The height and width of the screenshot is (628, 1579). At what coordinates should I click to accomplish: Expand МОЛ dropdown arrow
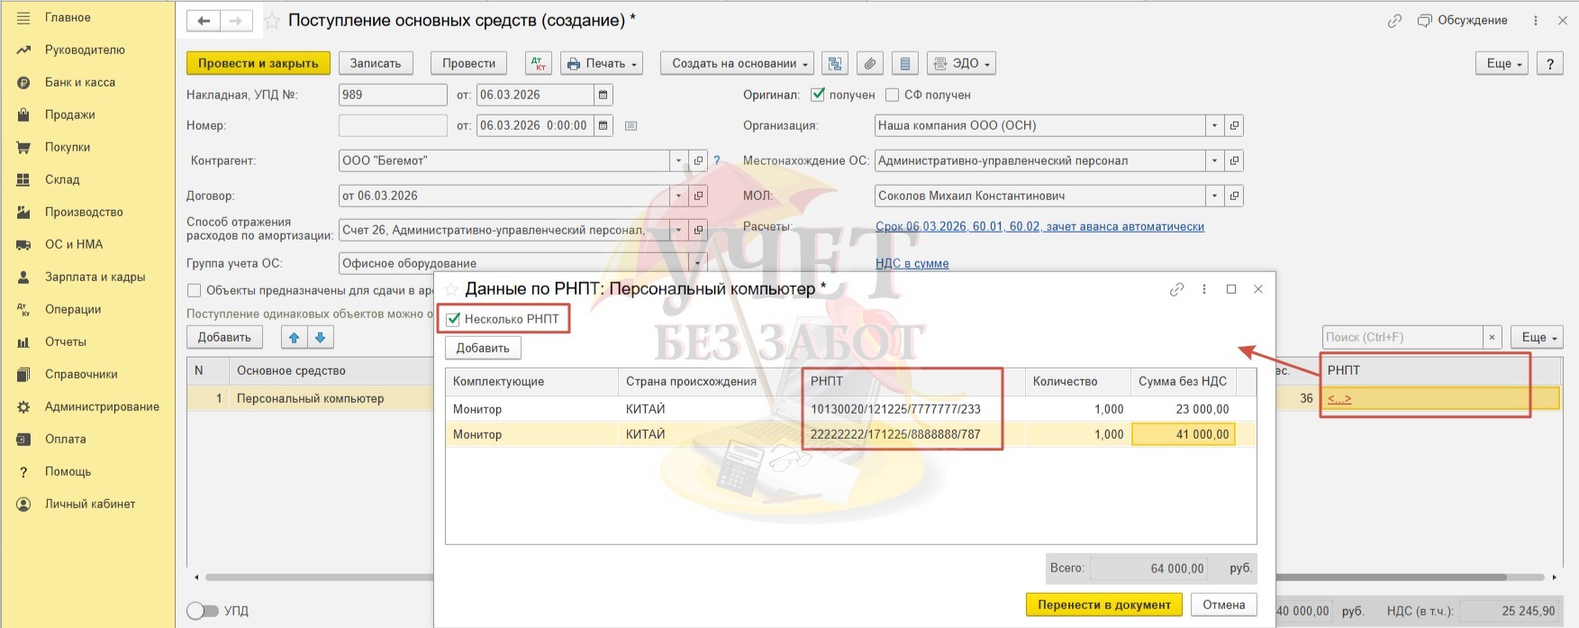click(x=1214, y=196)
